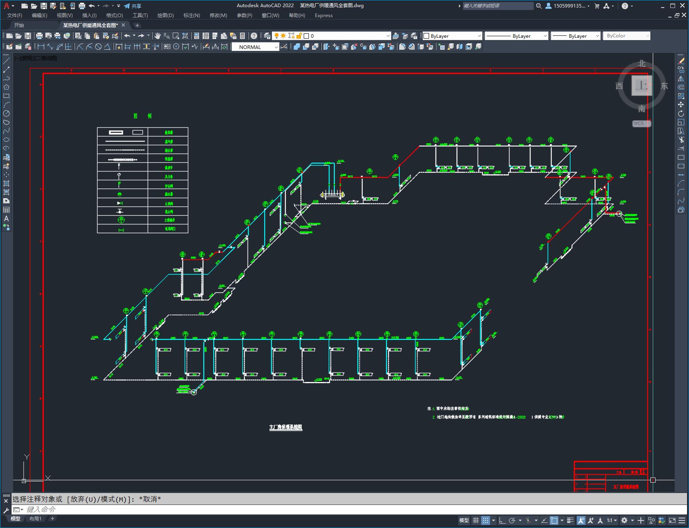Expand the snap mode options arrow
Screen dimensions: 689x528
click(494, 520)
